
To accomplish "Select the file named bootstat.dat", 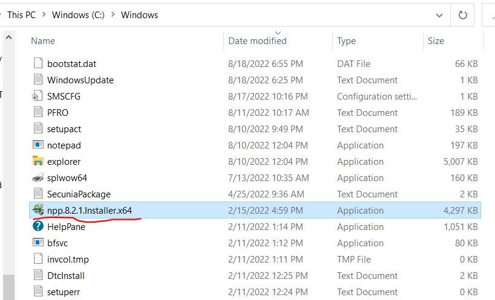I will tap(71, 63).
